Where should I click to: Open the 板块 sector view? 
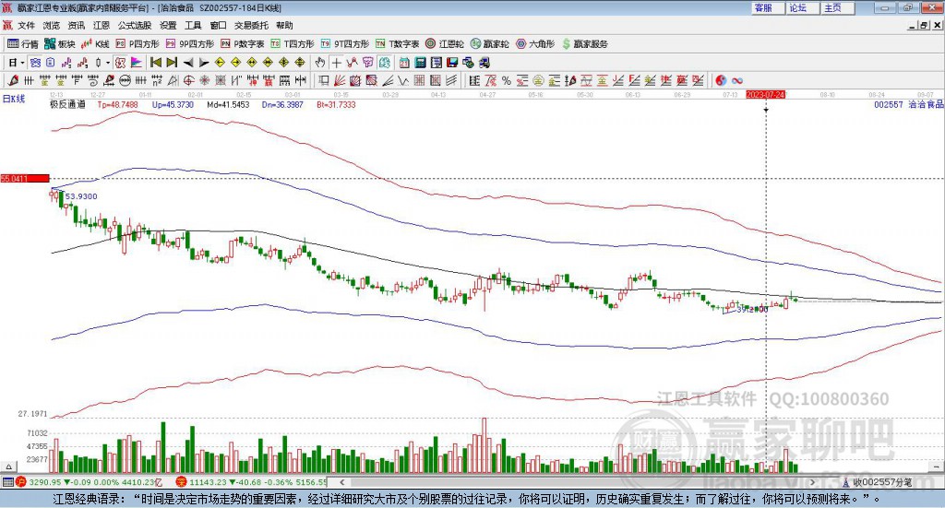tap(61, 43)
